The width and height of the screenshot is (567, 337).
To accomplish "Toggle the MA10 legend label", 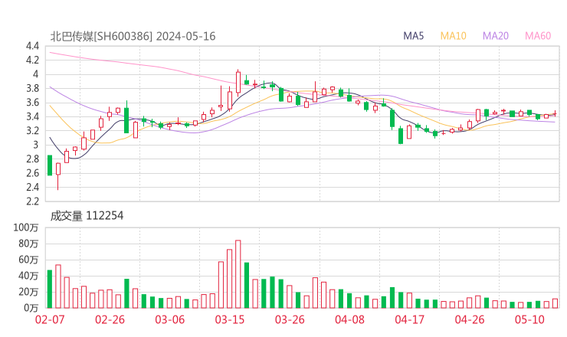I will [x=453, y=36].
